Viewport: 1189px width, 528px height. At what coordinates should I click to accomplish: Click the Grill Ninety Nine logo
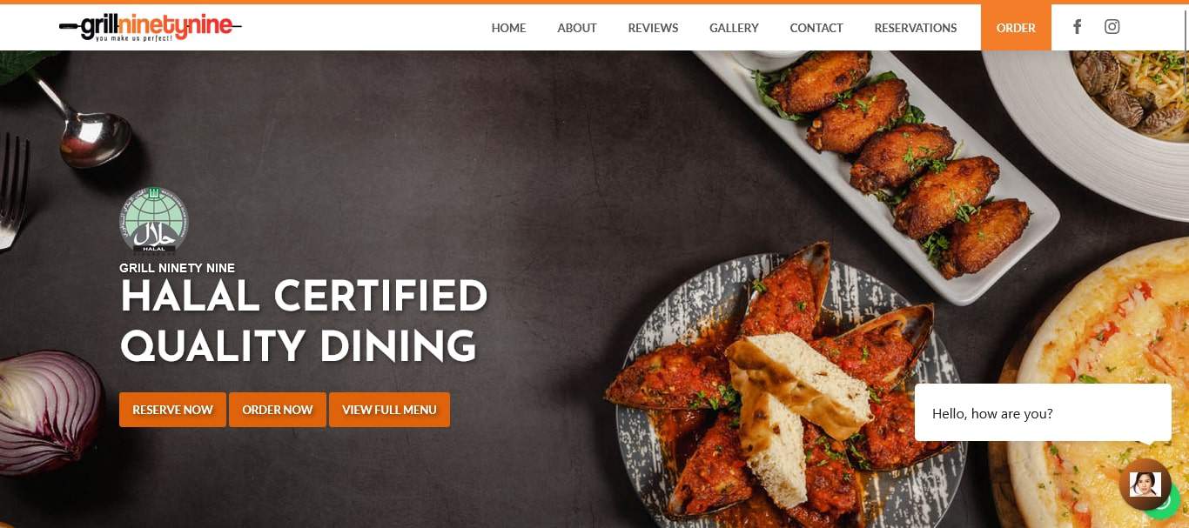[x=150, y=28]
